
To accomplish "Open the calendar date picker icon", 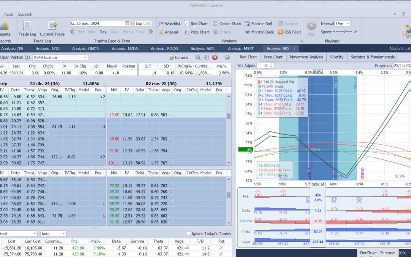I will click(127, 23).
